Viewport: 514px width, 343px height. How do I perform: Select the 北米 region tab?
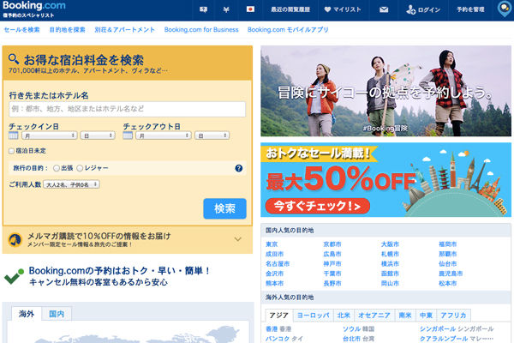[x=344, y=316]
